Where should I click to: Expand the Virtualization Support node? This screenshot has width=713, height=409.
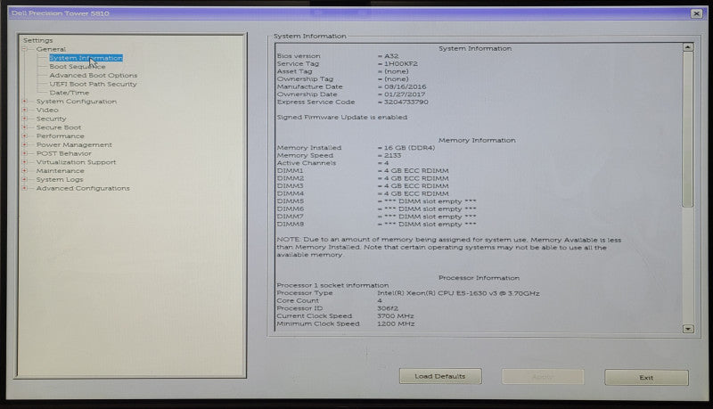click(25, 162)
